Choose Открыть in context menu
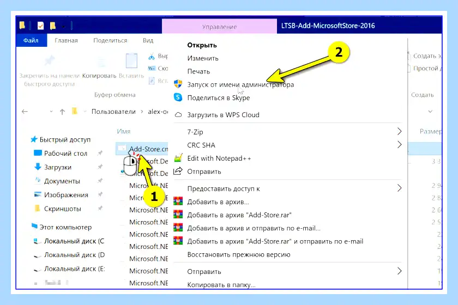Viewport: 458px width, 305px height. tap(202, 45)
